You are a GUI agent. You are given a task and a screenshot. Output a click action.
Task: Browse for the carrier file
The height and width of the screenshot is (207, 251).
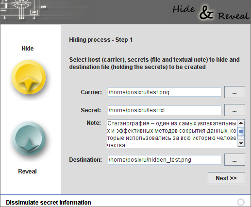pyautogui.click(x=234, y=92)
